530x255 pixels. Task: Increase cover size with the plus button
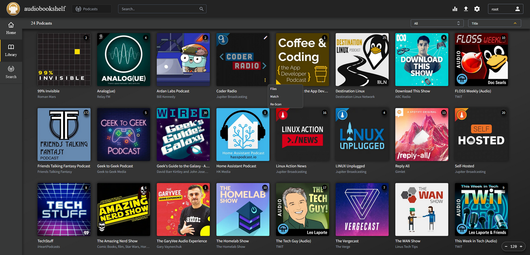[521, 246]
